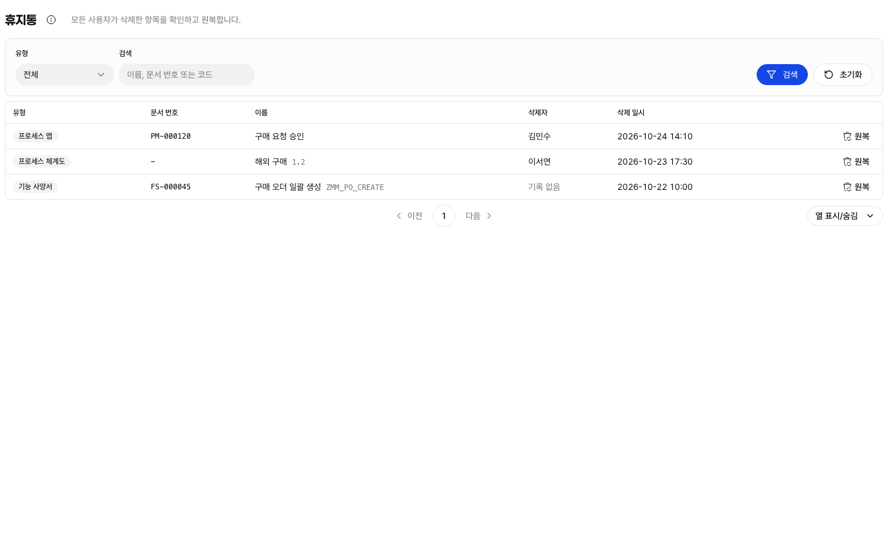This screenshot has height=555, width=888.
Task: Click the 문서 번호 column header
Action: 164,113
